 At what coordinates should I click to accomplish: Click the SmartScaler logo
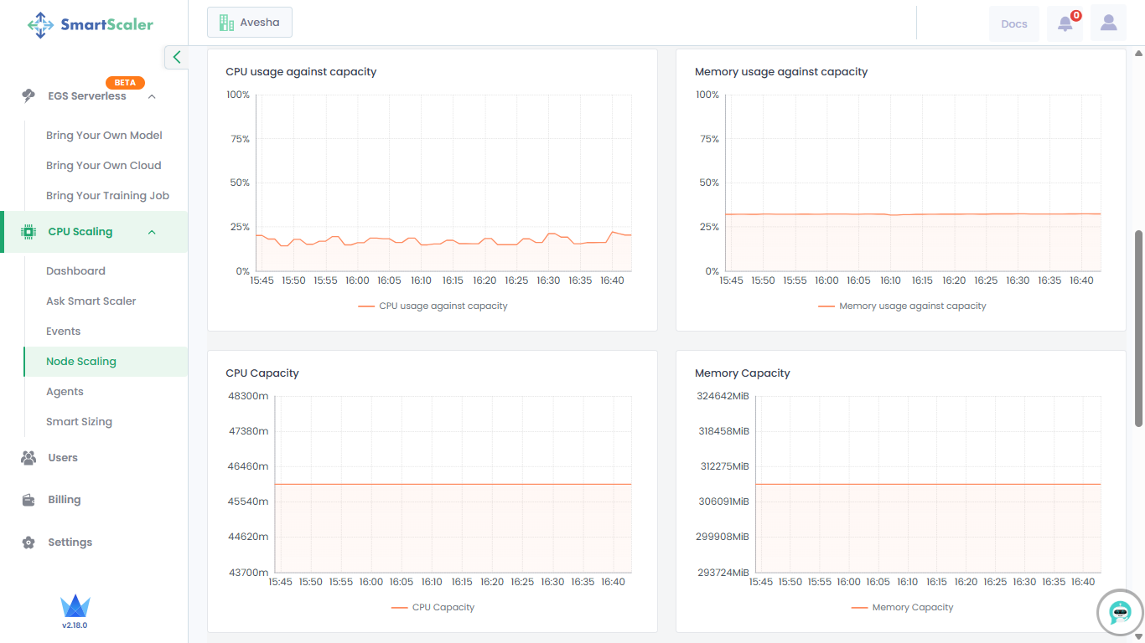click(x=91, y=24)
